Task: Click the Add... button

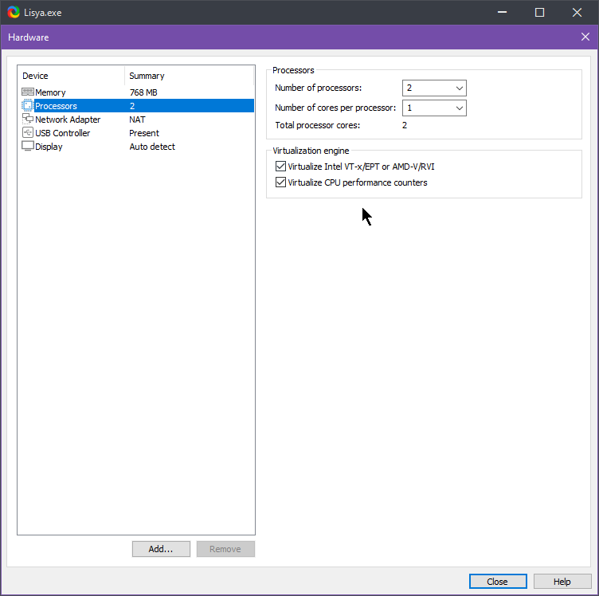Action: 161,549
